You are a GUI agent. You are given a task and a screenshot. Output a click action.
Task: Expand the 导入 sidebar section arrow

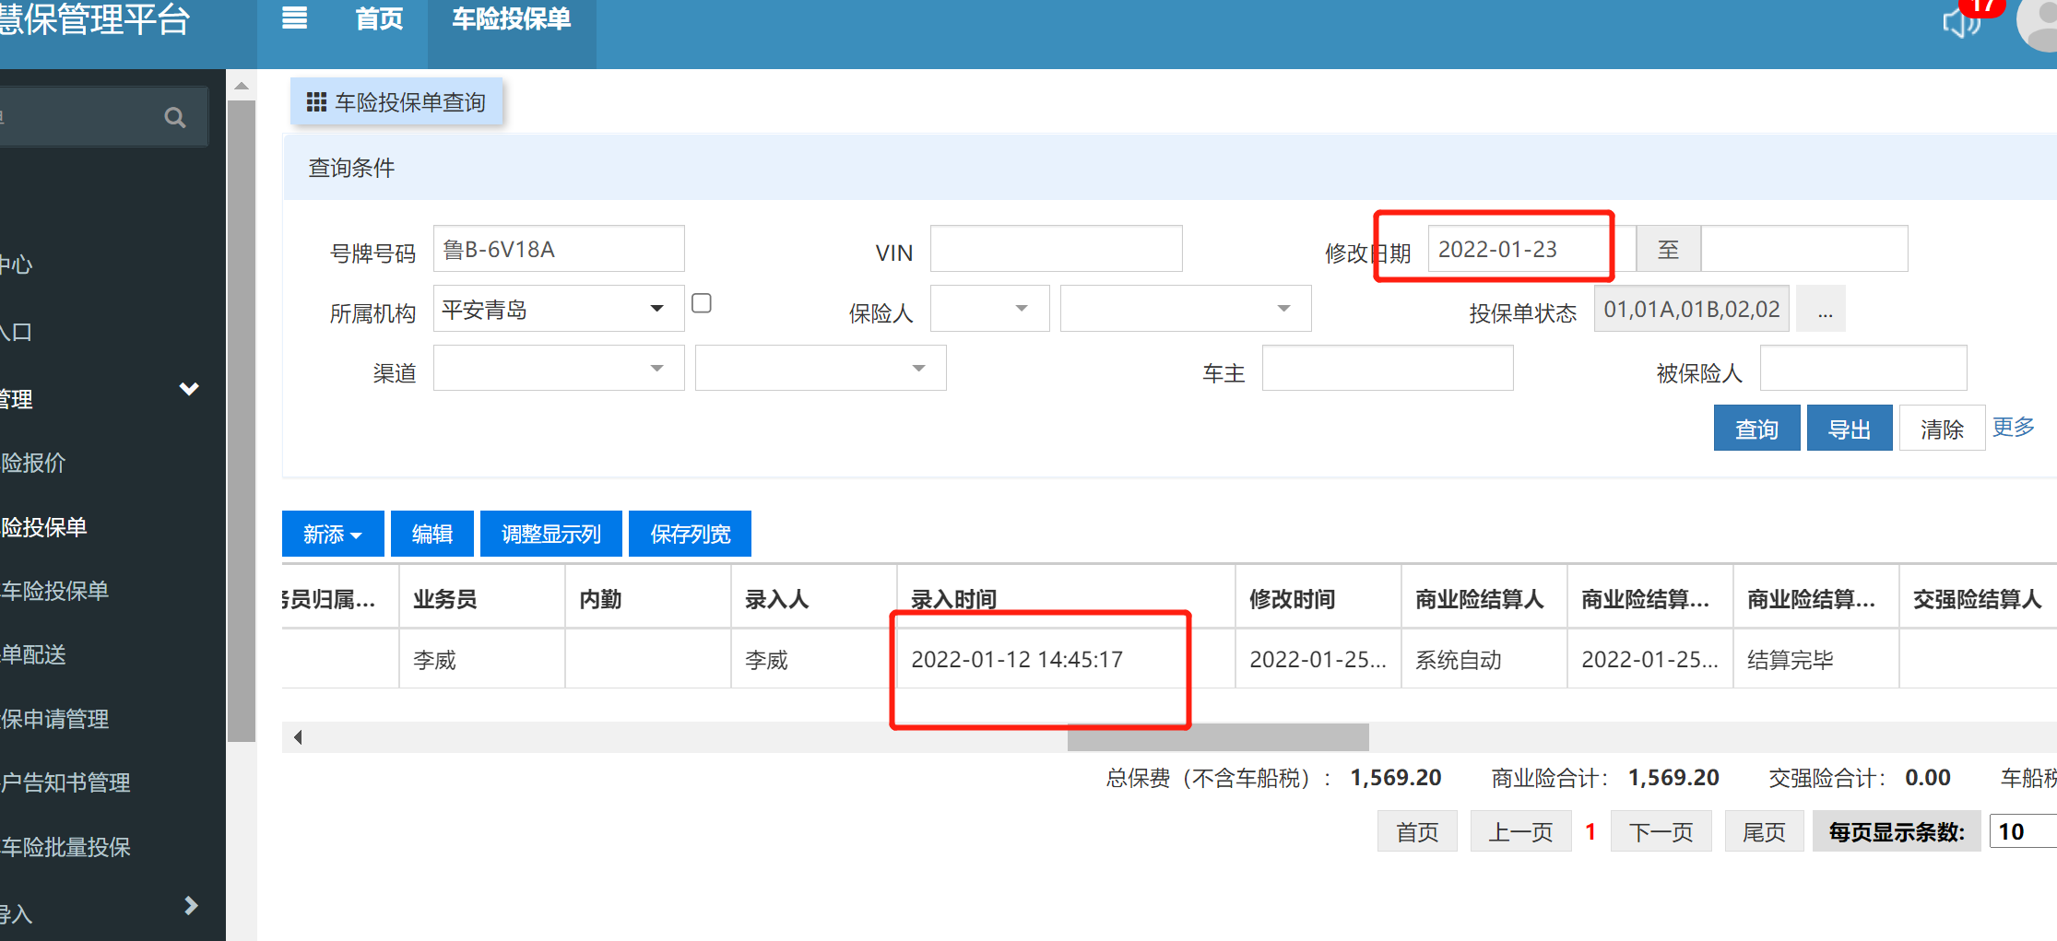[191, 906]
